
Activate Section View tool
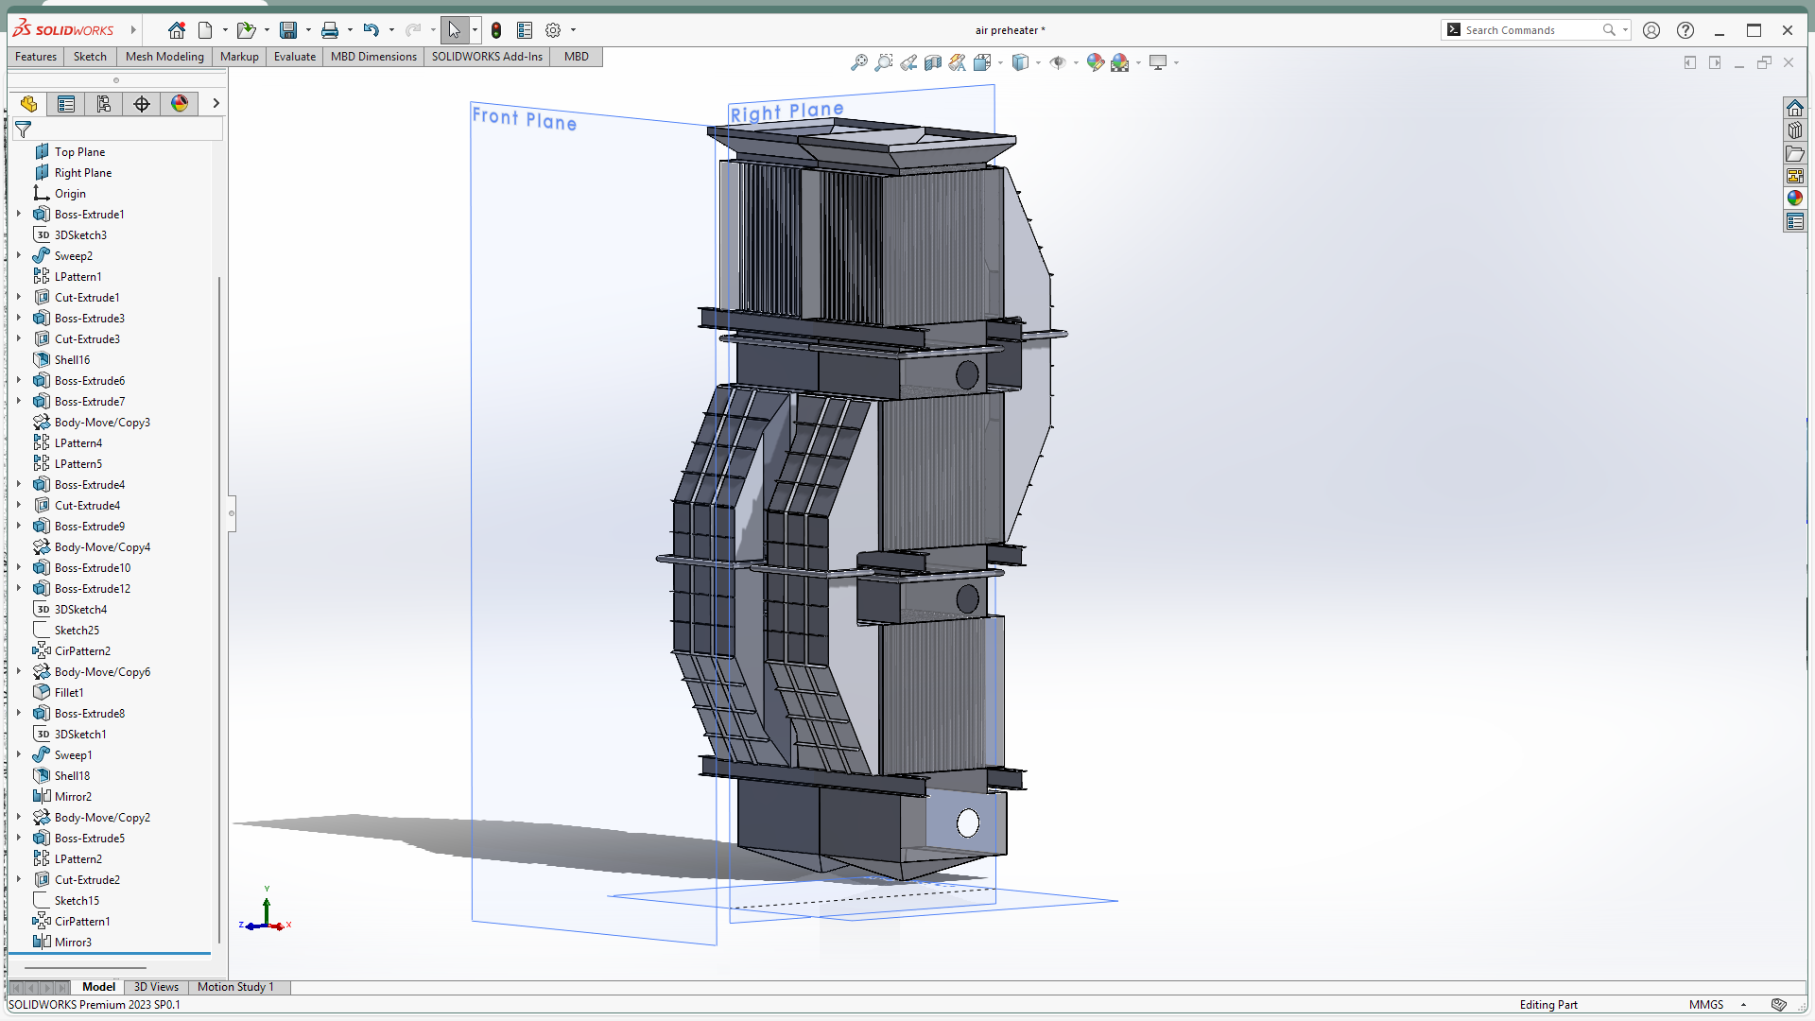(933, 62)
